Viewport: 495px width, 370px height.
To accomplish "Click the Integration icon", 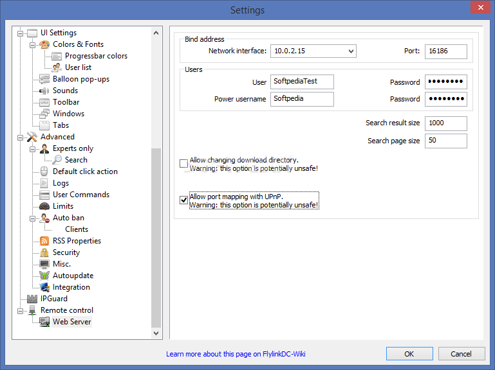I will point(44,287).
